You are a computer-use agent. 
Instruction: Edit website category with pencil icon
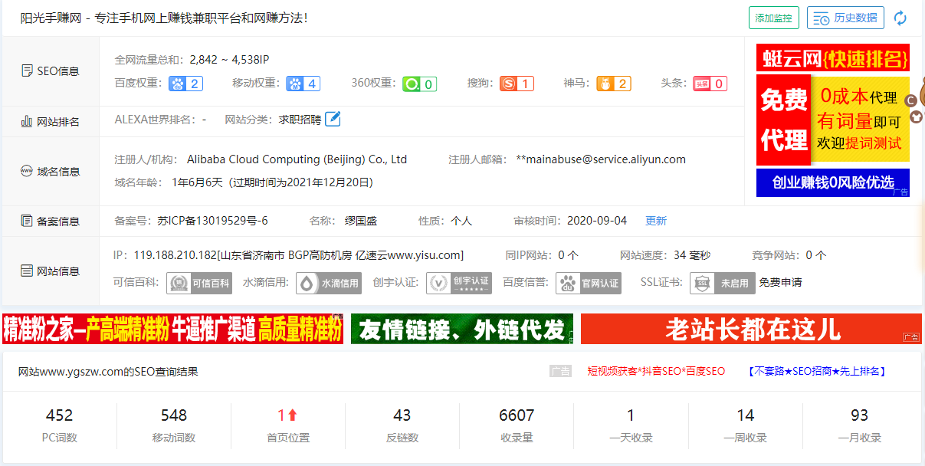click(333, 119)
